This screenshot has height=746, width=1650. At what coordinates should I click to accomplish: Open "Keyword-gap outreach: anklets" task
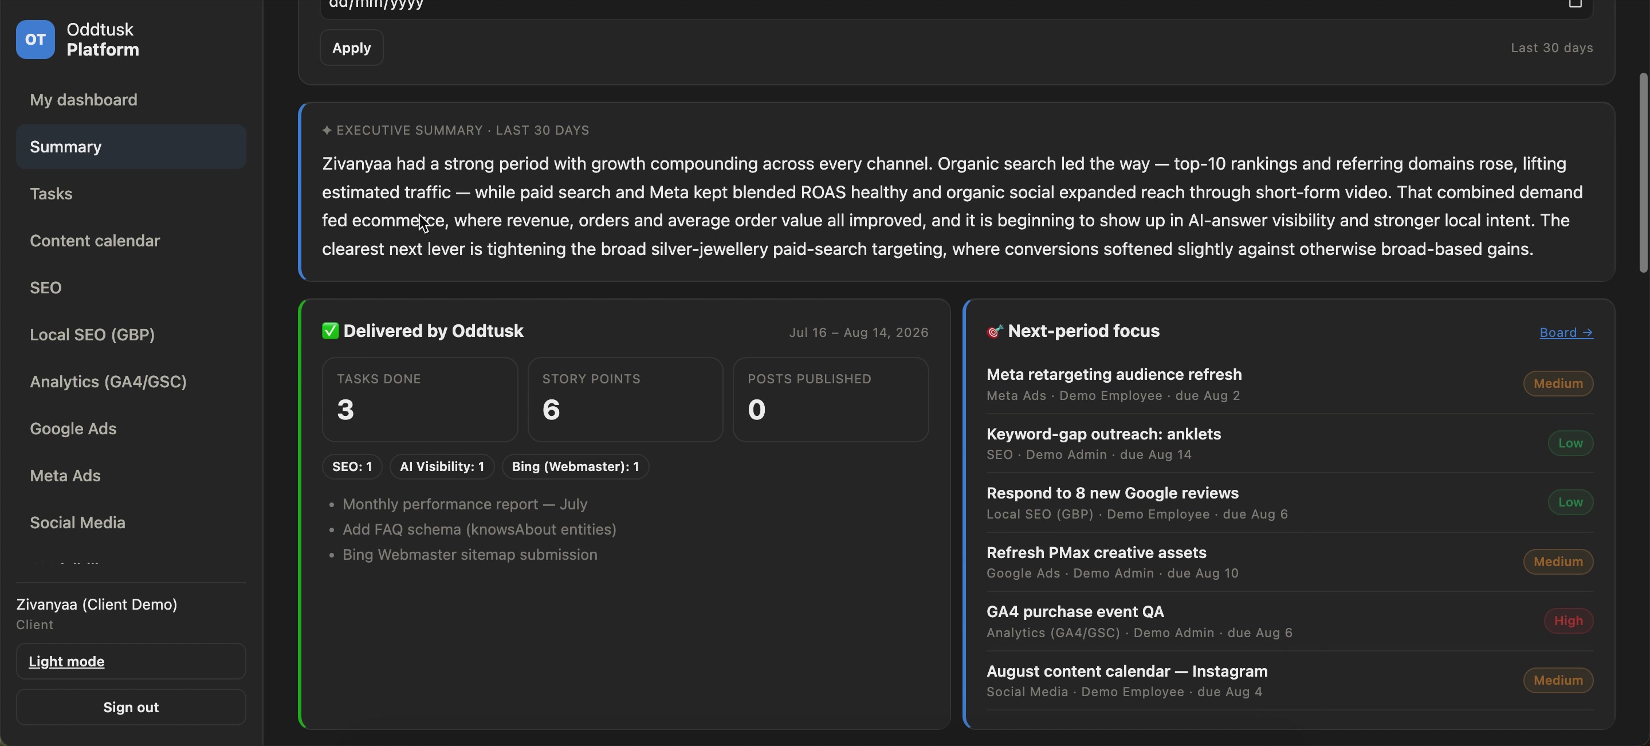tap(1103, 434)
